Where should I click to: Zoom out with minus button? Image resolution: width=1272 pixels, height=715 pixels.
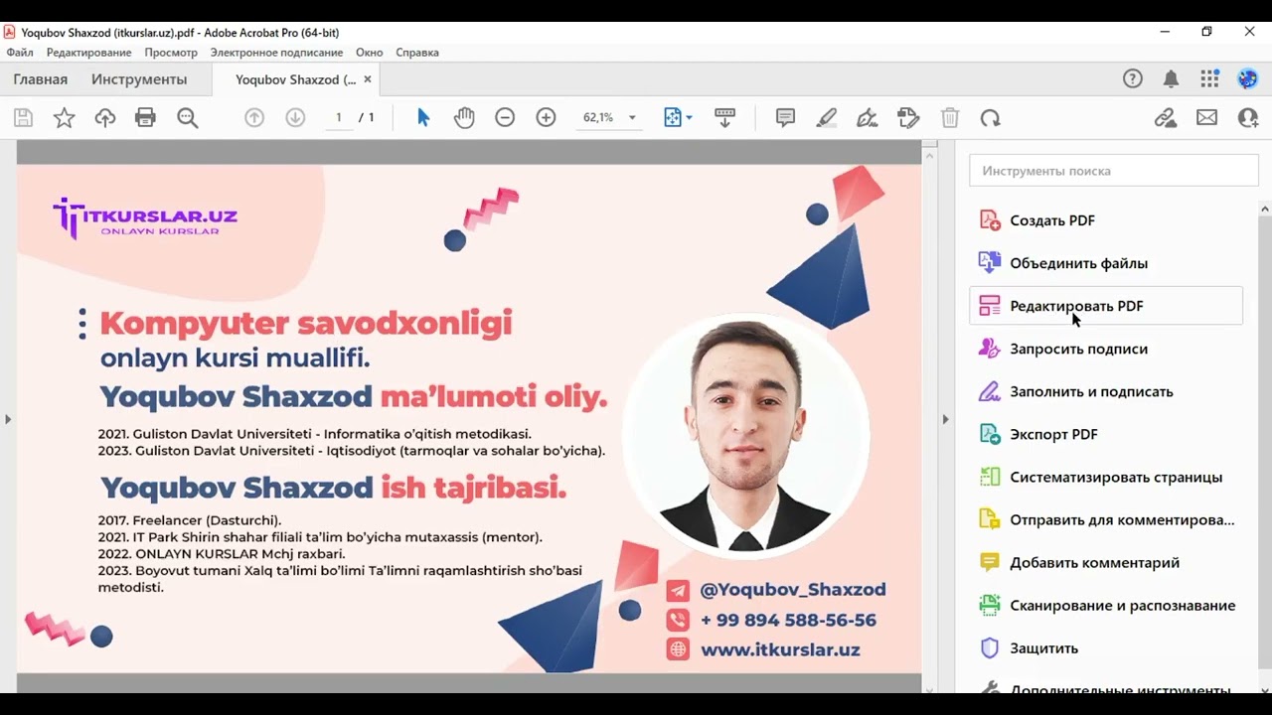coord(505,117)
